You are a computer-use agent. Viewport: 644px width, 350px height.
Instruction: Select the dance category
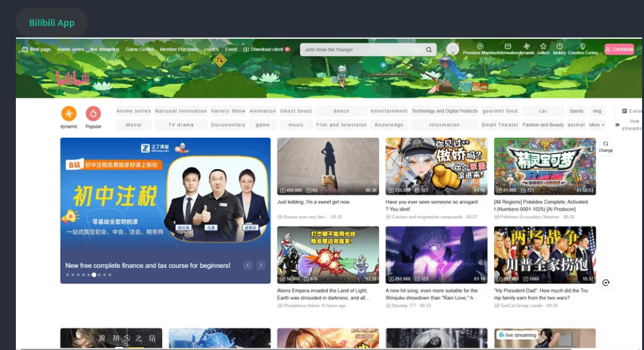341,111
